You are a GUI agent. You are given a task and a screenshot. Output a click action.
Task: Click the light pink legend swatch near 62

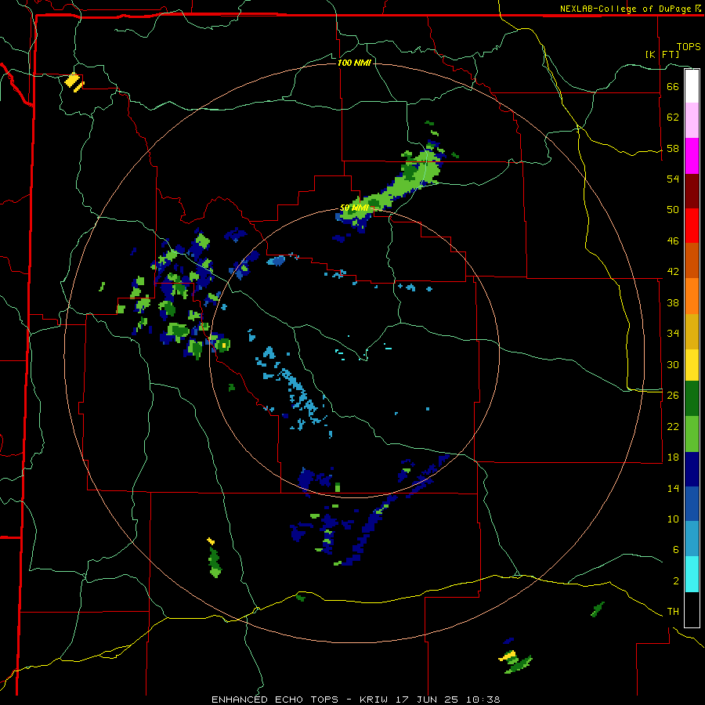click(692, 121)
